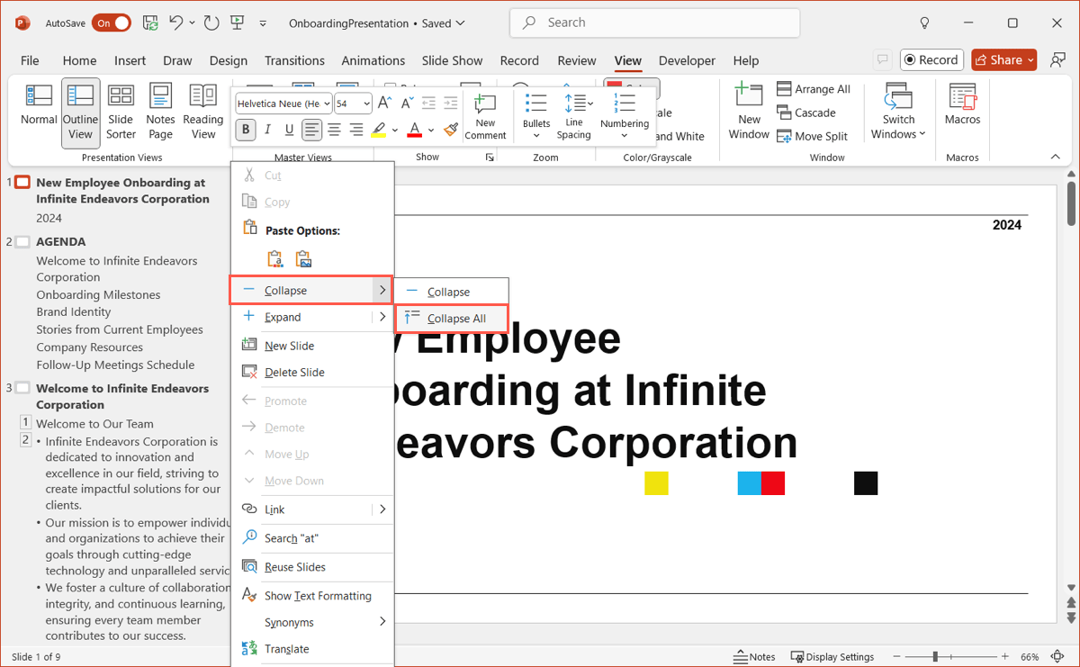This screenshot has height=667, width=1080.
Task: Click the Redo icon in title bar
Action: 211,23
